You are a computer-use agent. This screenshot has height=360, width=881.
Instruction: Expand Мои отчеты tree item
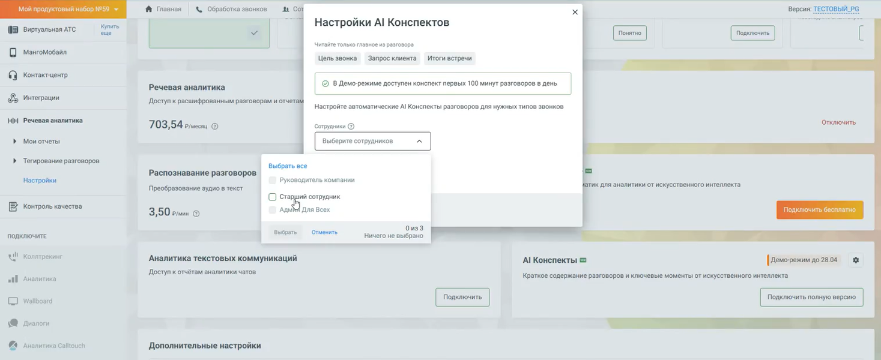[14, 142]
